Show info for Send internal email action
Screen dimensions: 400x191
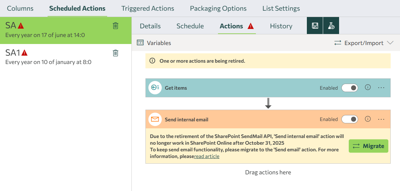point(368,119)
